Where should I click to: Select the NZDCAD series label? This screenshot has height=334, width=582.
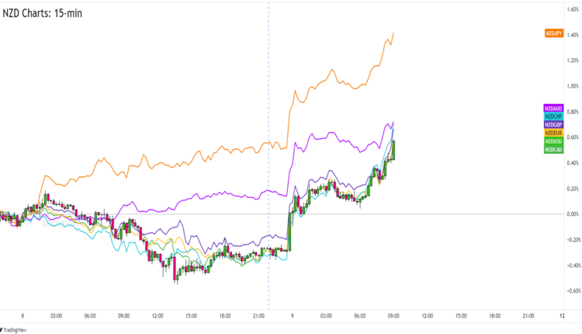553,149
